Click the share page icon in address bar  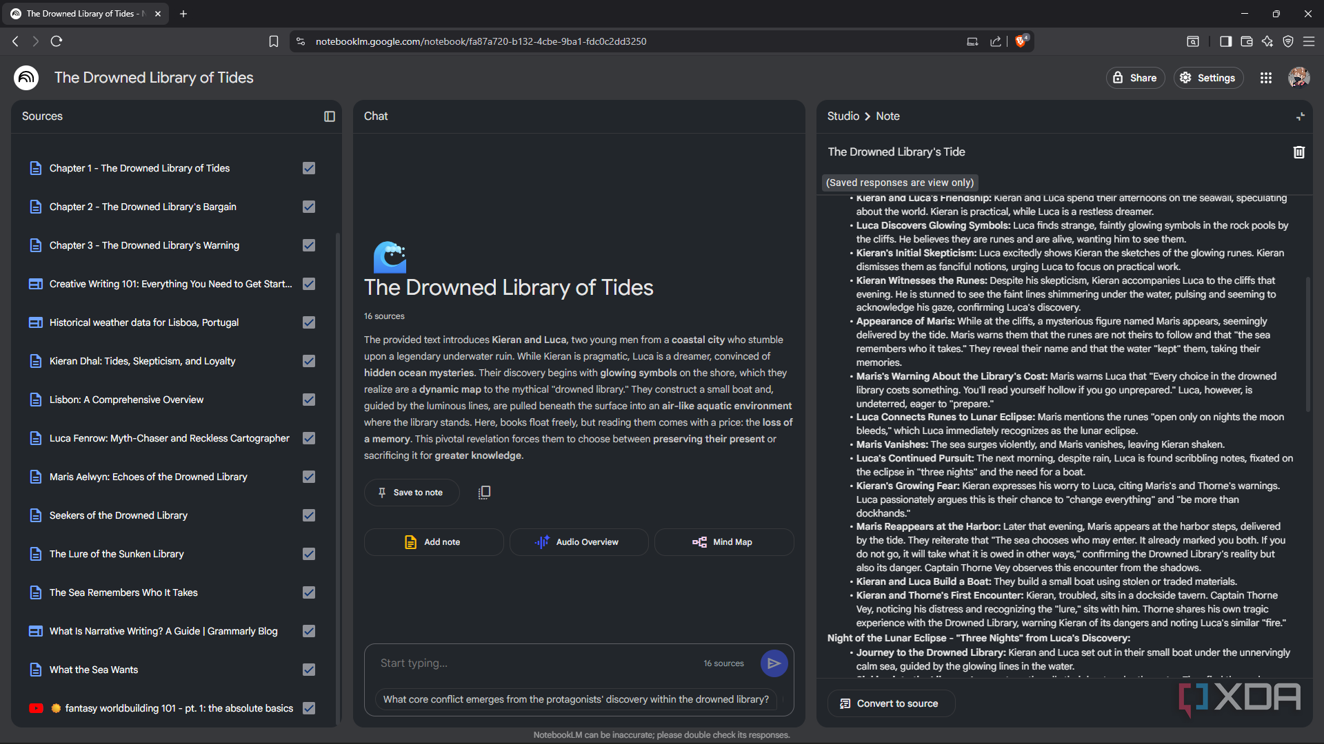[x=996, y=41]
